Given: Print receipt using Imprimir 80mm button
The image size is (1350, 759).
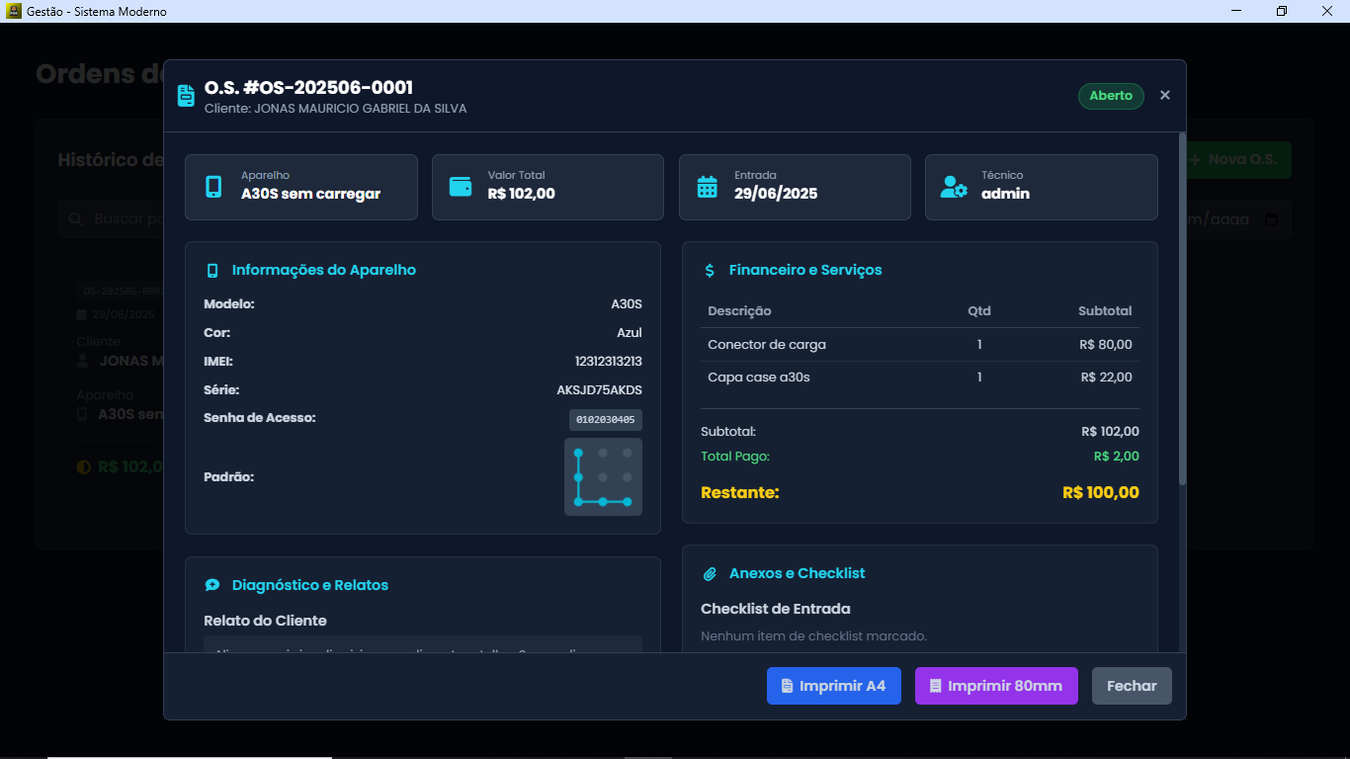Looking at the screenshot, I should point(996,686).
